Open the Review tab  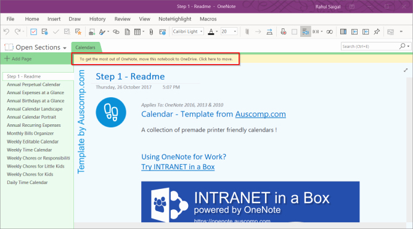123,19
